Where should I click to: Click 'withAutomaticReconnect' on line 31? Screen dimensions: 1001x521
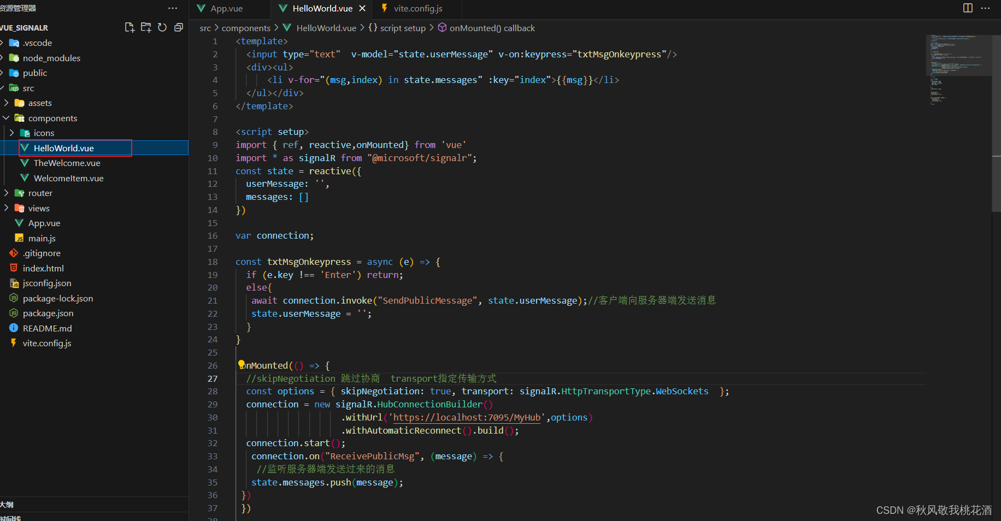point(403,430)
